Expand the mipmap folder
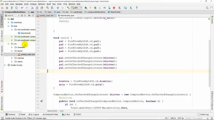Image resolution: width=214 pixels, height=120 pixels. coord(12,58)
